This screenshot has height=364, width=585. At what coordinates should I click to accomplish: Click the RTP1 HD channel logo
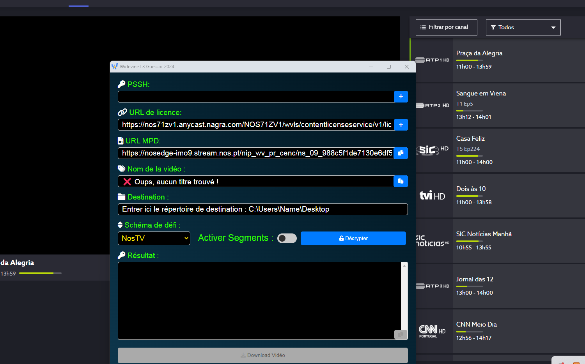tap(432, 60)
